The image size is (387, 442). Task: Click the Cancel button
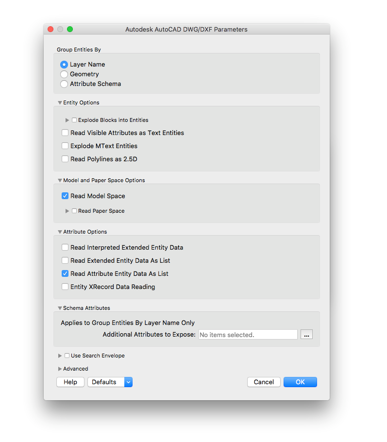(264, 382)
